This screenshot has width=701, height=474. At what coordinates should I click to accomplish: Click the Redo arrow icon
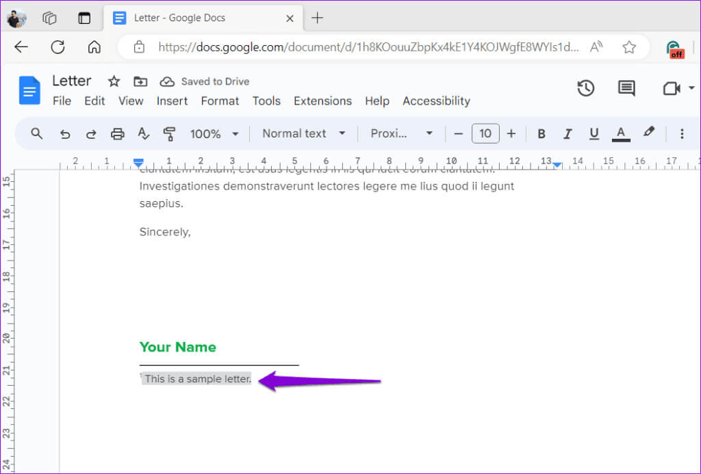click(91, 134)
